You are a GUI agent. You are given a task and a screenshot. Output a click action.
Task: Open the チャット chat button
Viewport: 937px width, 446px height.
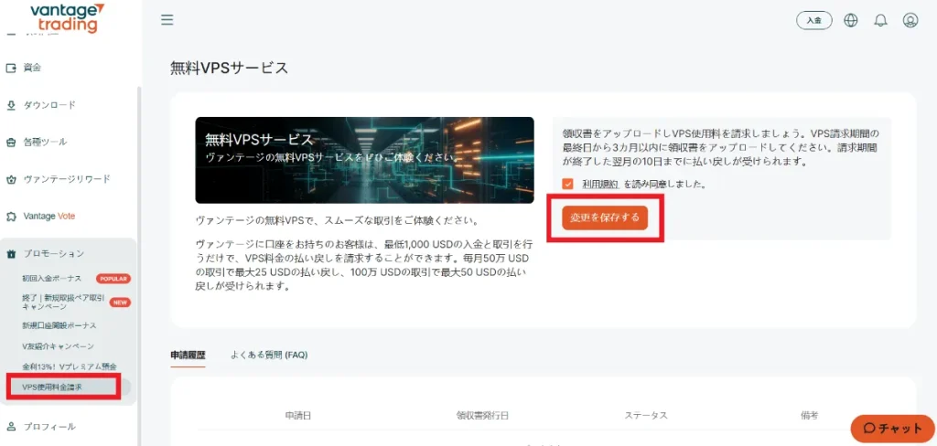(x=893, y=428)
